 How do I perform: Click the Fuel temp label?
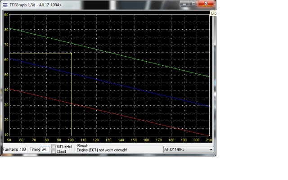(x=10, y=149)
